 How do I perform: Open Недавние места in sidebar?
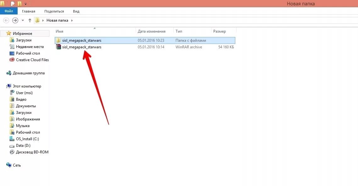pyautogui.click(x=30, y=47)
